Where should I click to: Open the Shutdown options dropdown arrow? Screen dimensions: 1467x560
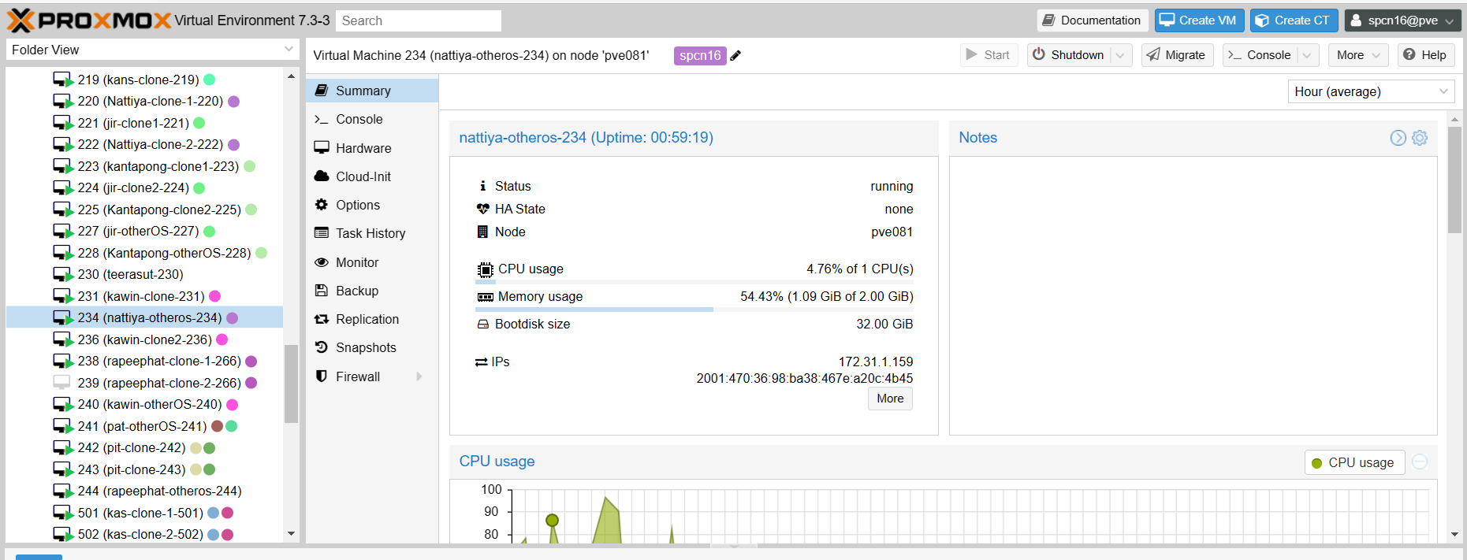pyautogui.click(x=1120, y=55)
